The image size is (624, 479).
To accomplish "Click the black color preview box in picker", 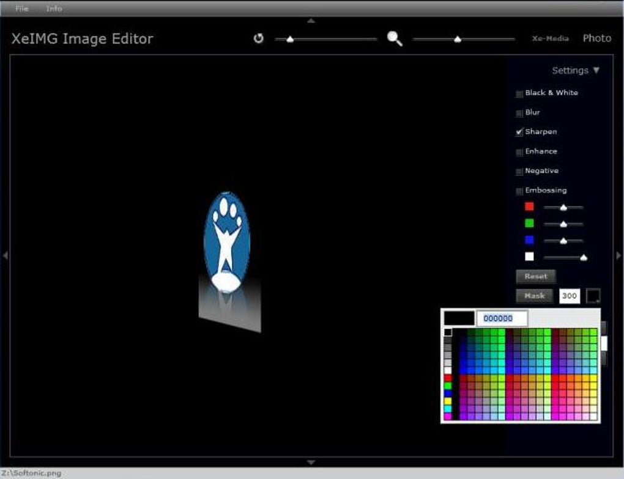I will (x=459, y=318).
